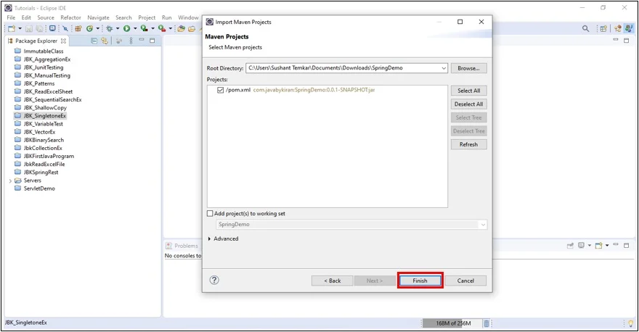The width and height of the screenshot is (639, 332).
Task: Switch to the Java EE perspective icon
Action: (618, 28)
